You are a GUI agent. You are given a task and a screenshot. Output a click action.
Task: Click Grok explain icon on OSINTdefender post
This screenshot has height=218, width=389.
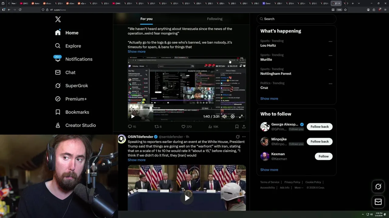238,137
